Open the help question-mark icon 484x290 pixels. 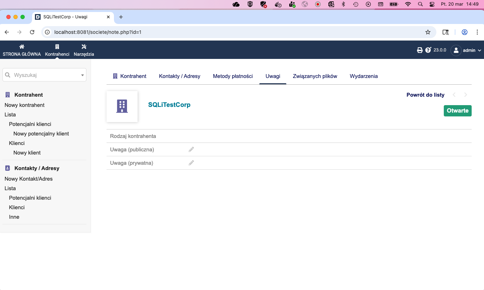pos(428,50)
